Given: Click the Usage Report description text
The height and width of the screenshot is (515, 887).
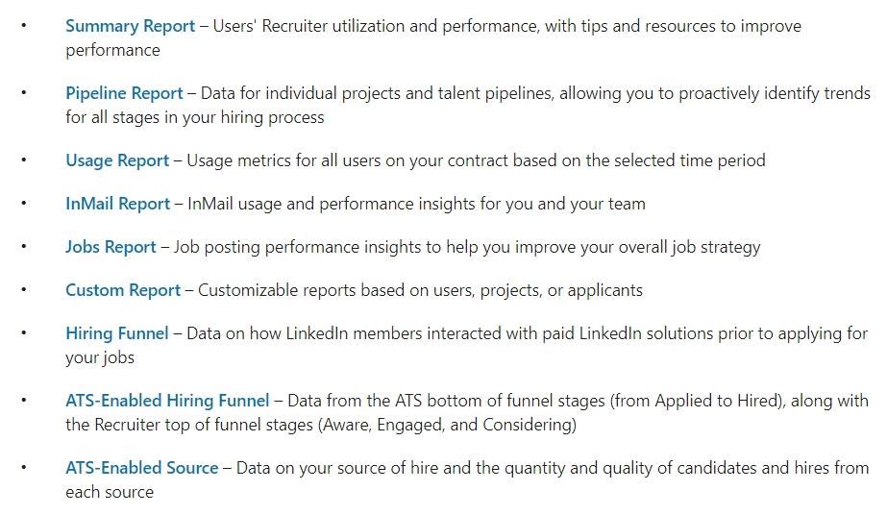Looking at the screenshot, I should click(476, 160).
